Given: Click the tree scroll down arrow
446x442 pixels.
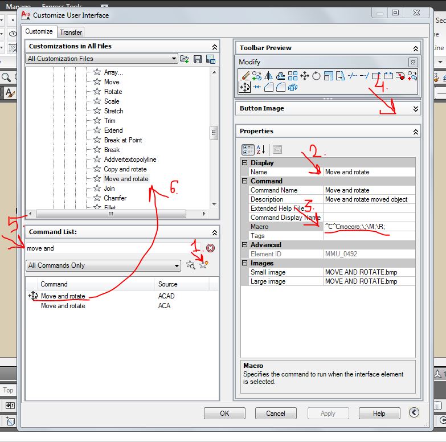Looking at the screenshot, I should coord(214,204).
